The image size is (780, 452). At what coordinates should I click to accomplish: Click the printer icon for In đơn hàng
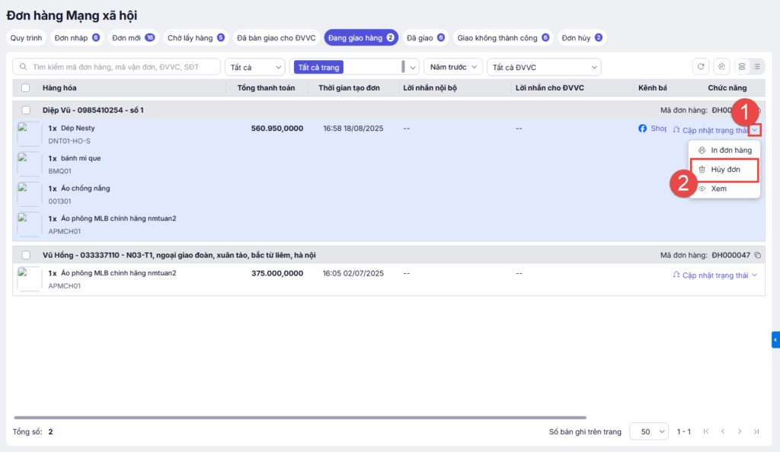702,150
